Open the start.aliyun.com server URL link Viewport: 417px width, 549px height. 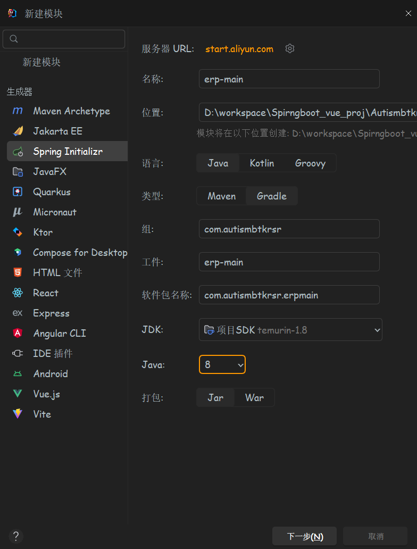pos(239,48)
